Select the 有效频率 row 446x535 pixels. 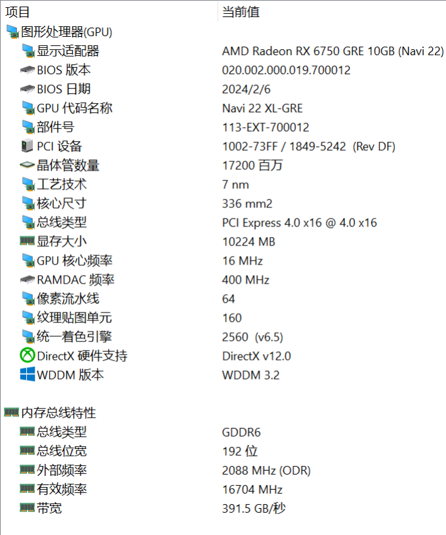[x=223, y=489]
